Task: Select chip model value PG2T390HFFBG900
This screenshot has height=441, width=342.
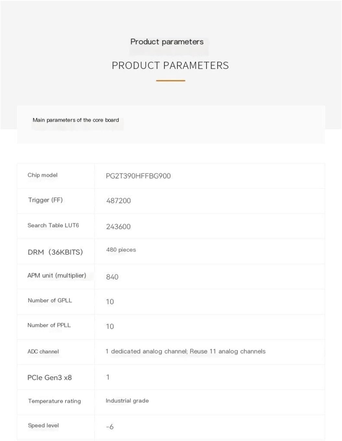Action: coord(138,176)
